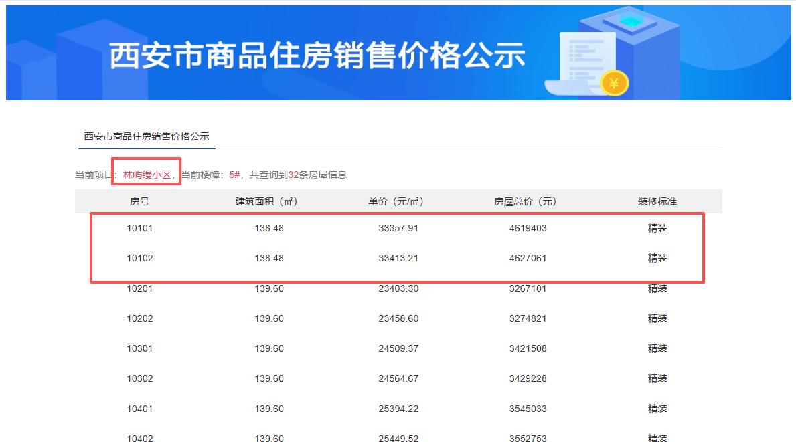Click the 精装 label on row 10201
This screenshot has width=796, height=442.
[658, 288]
